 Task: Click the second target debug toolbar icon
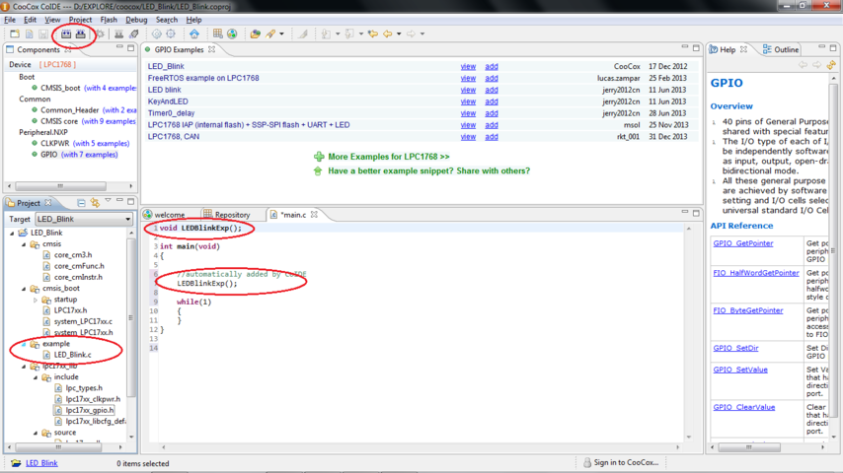click(171, 34)
